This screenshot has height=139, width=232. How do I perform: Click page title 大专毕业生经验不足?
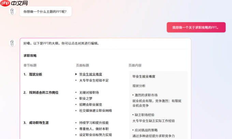[x=94, y=81]
